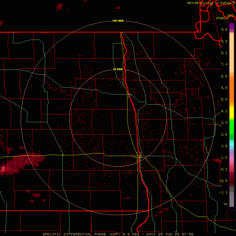Image resolution: width=236 pixels, height=236 pixels.
Task: Pick the orange segment of the color bar
Action: pos(232,90)
